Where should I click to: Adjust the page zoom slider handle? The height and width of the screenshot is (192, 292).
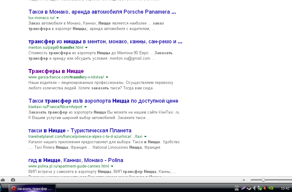pyautogui.click(x=263, y=180)
